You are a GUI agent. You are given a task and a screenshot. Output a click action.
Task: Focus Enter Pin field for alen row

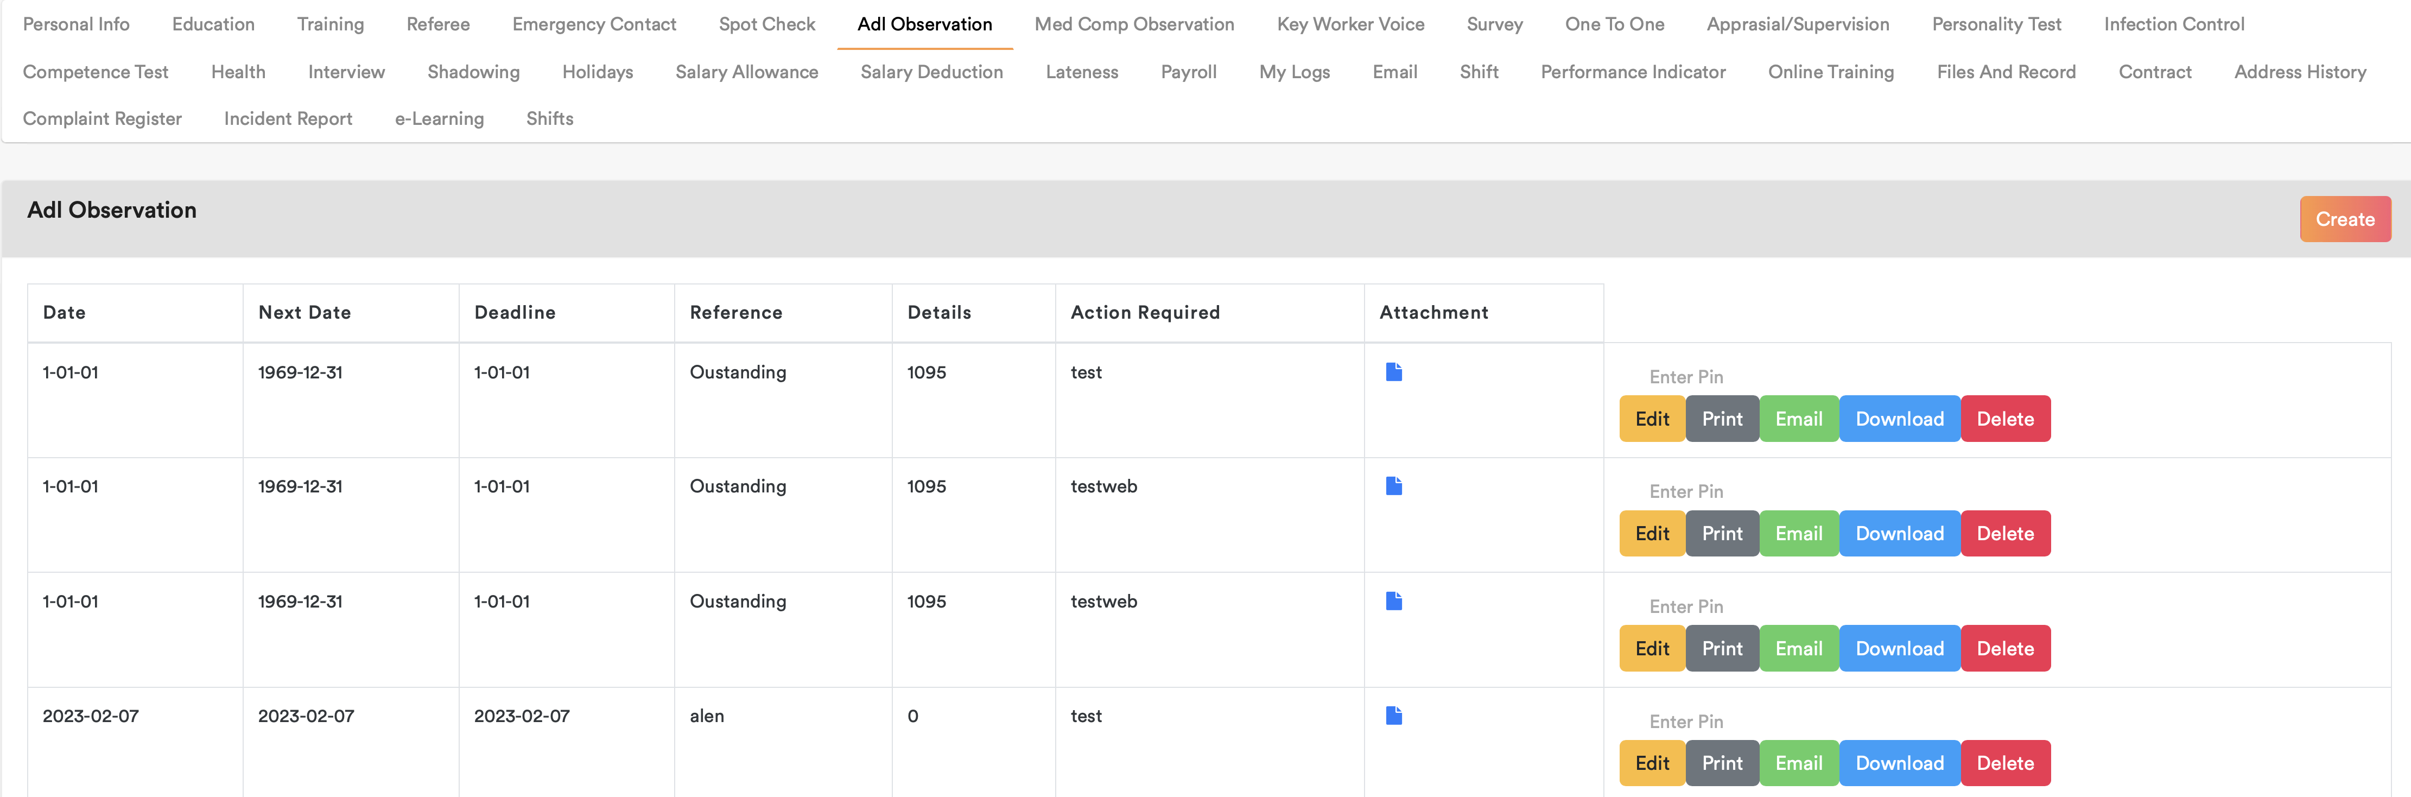(1686, 721)
